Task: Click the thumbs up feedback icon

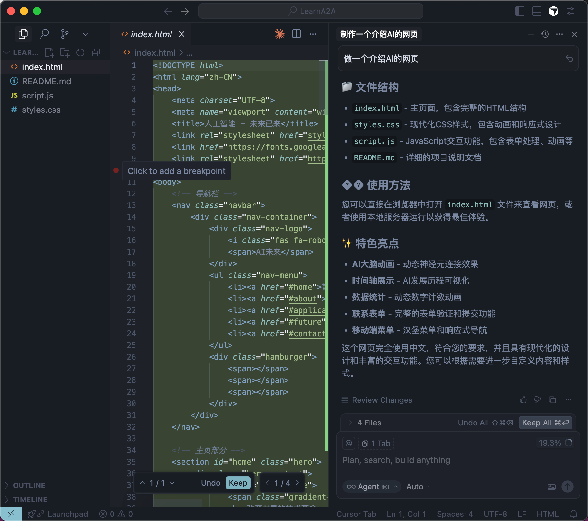Action: pyautogui.click(x=523, y=400)
